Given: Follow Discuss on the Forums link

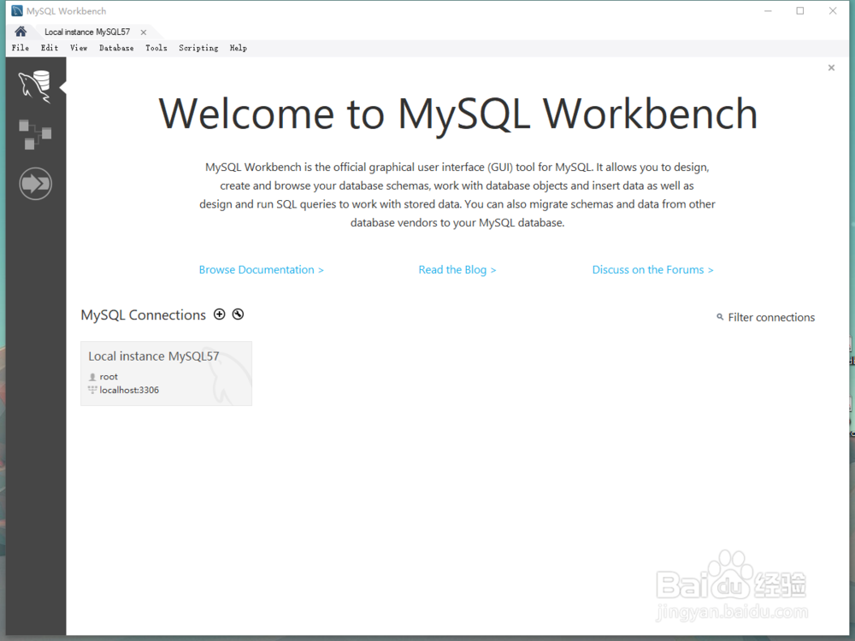Looking at the screenshot, I should [652, 270].
